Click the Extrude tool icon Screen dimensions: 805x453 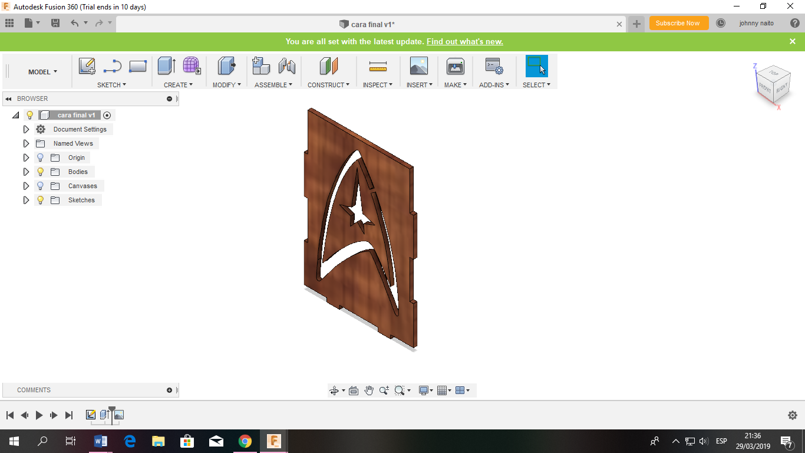pyautogui.click(x=167, y=65)
